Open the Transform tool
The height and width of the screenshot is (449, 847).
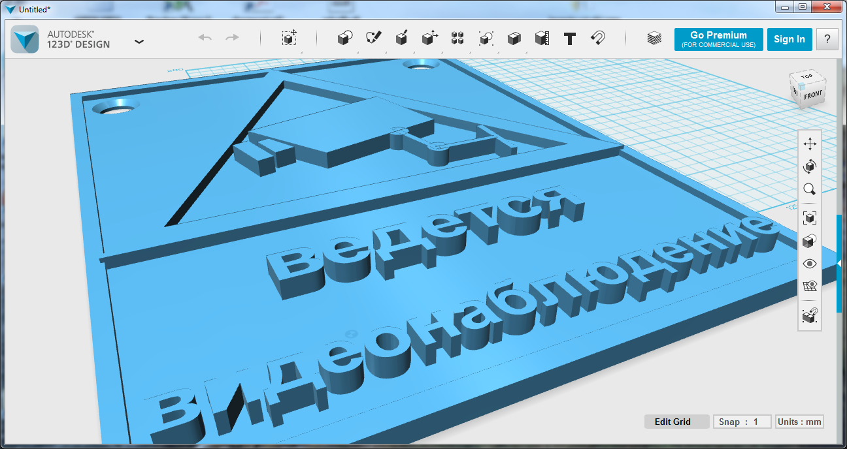290,38
